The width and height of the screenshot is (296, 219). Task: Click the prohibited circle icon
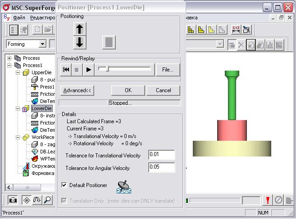coord(278,200)
